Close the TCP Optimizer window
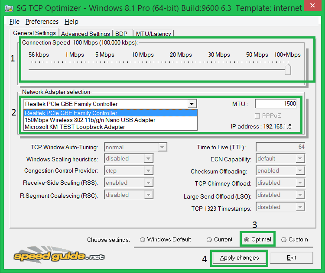325x273 pixels. coord(312,6)
